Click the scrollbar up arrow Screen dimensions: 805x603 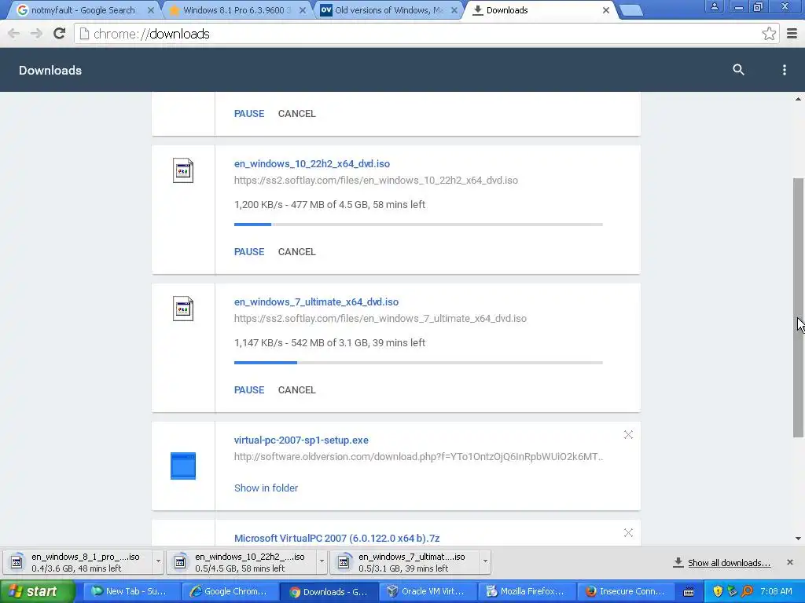(799, 99)
